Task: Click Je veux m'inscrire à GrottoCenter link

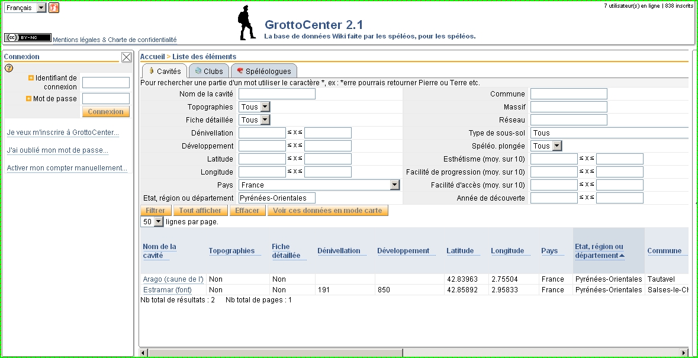Action: pos(63,133)
